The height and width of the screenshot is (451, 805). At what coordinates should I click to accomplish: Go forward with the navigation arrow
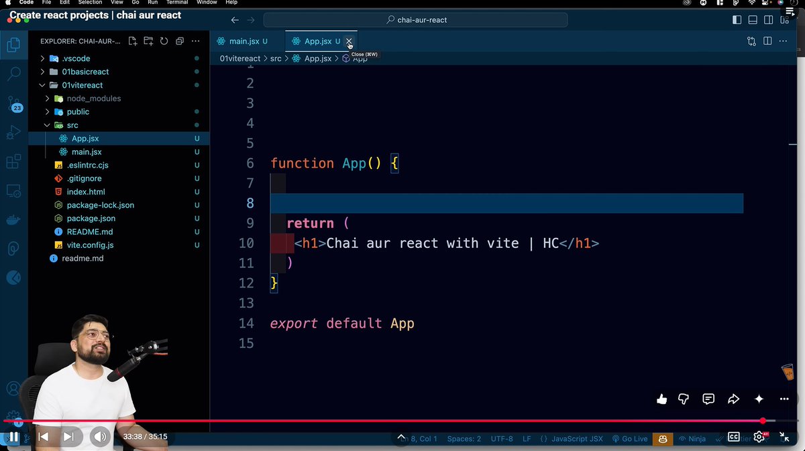click(250, 20)
